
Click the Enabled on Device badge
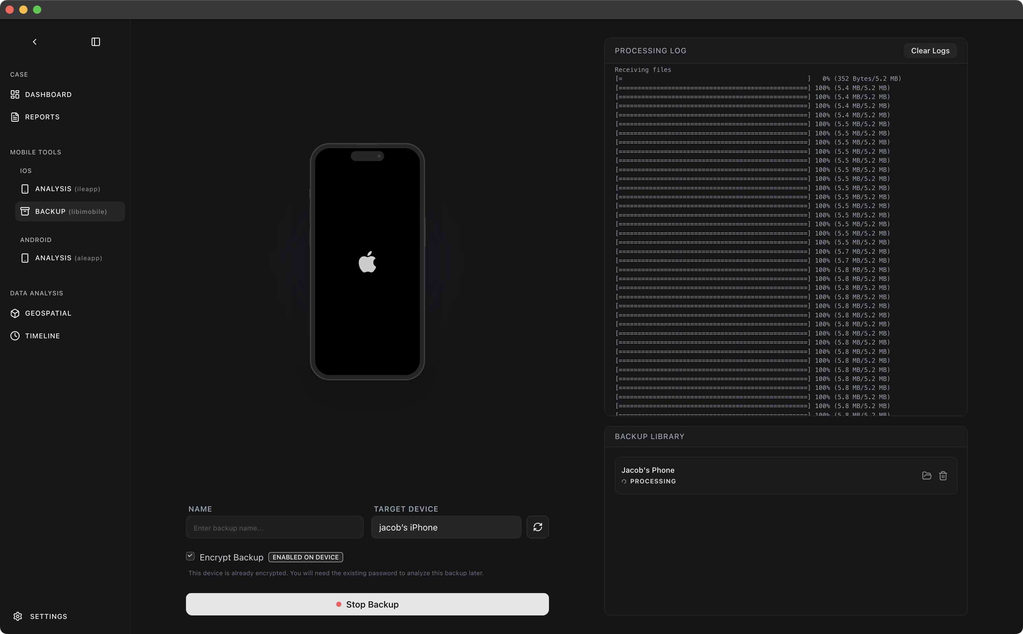[306, 557]
